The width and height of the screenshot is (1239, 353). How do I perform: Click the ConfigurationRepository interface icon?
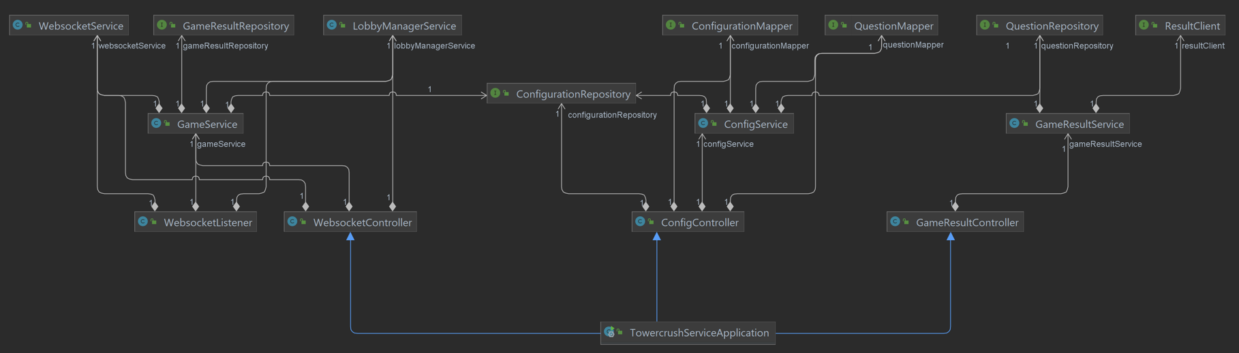(495, 93)
